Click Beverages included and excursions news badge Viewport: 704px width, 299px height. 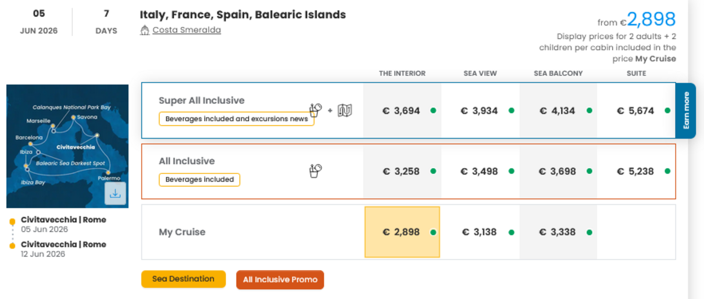pos(236,119)
